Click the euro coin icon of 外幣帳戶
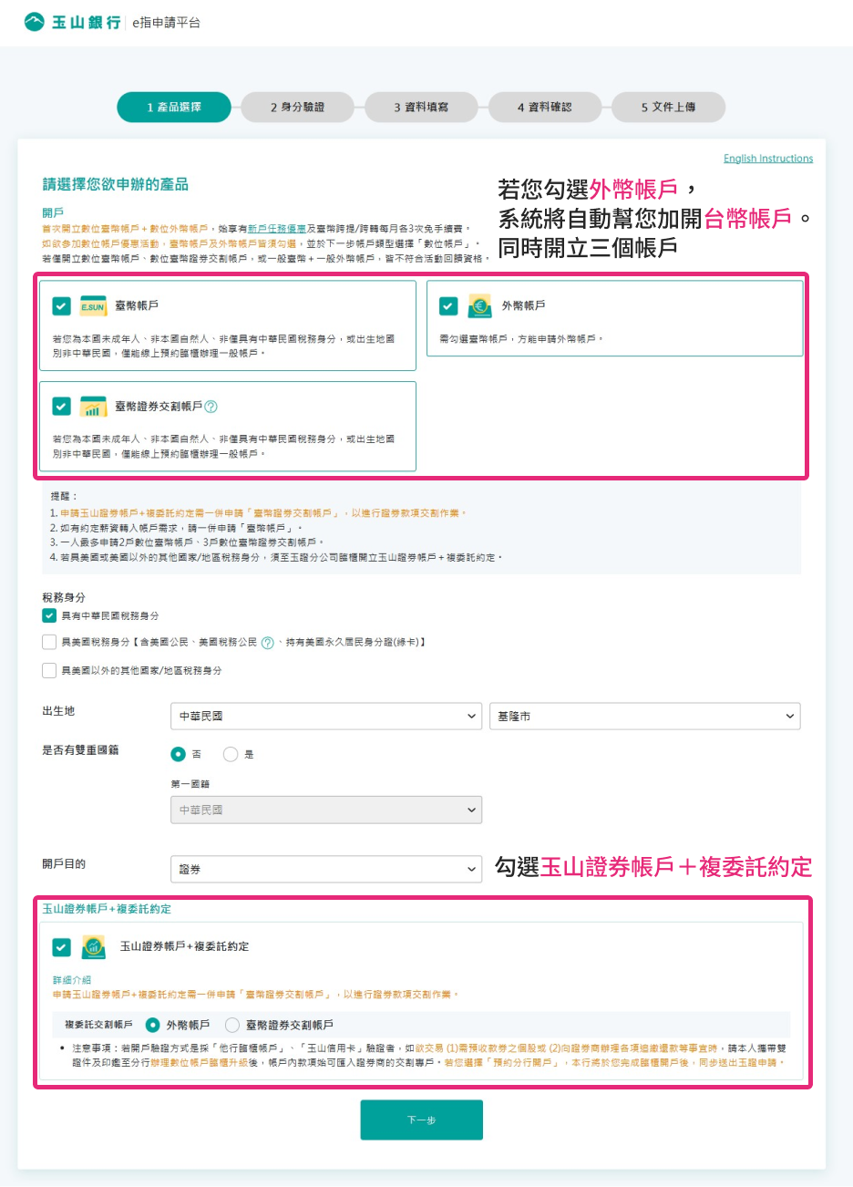Screen dimensions: 853x1187 (479, 306)
